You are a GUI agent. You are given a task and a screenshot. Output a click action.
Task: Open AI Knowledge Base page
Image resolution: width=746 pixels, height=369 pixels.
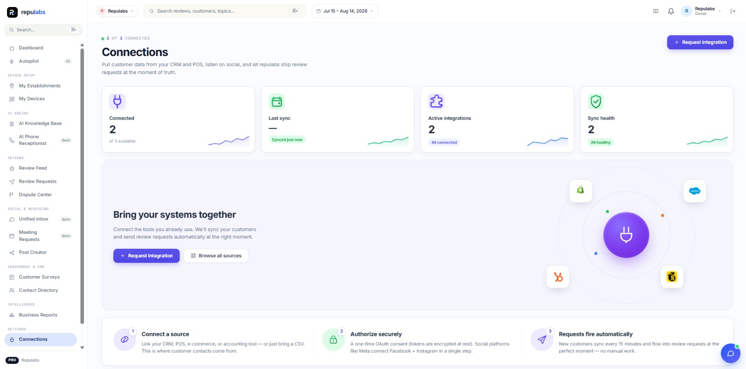tap(41, 123)
